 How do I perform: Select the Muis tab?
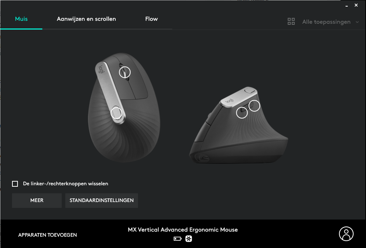[21, 19]
